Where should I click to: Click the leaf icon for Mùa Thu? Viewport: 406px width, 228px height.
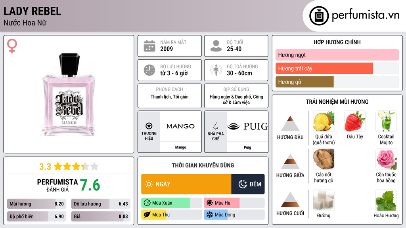coord(147,215)
